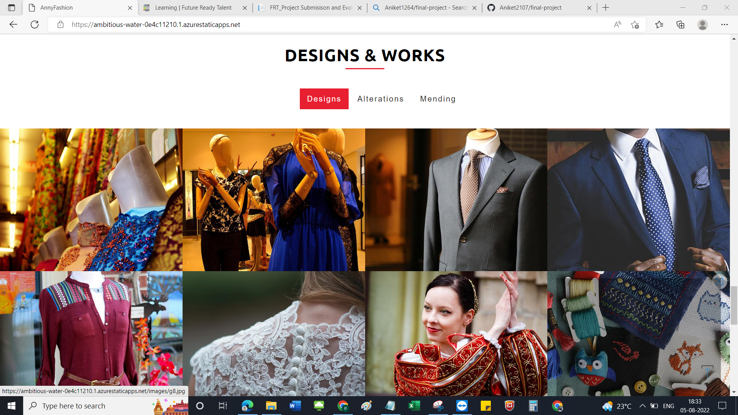Image resolution: width=738 pixels, height=415 pixels.
Task: Open the woman in red costume image
Action: click(x=456, y=333)
